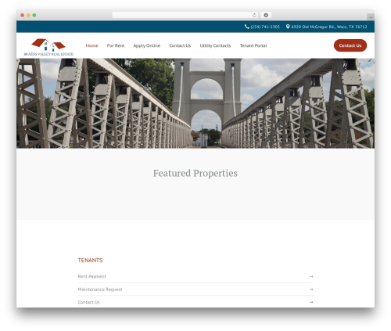
Task: Click the 6920 Old McGregor Rd address
Action: [329, 27]
